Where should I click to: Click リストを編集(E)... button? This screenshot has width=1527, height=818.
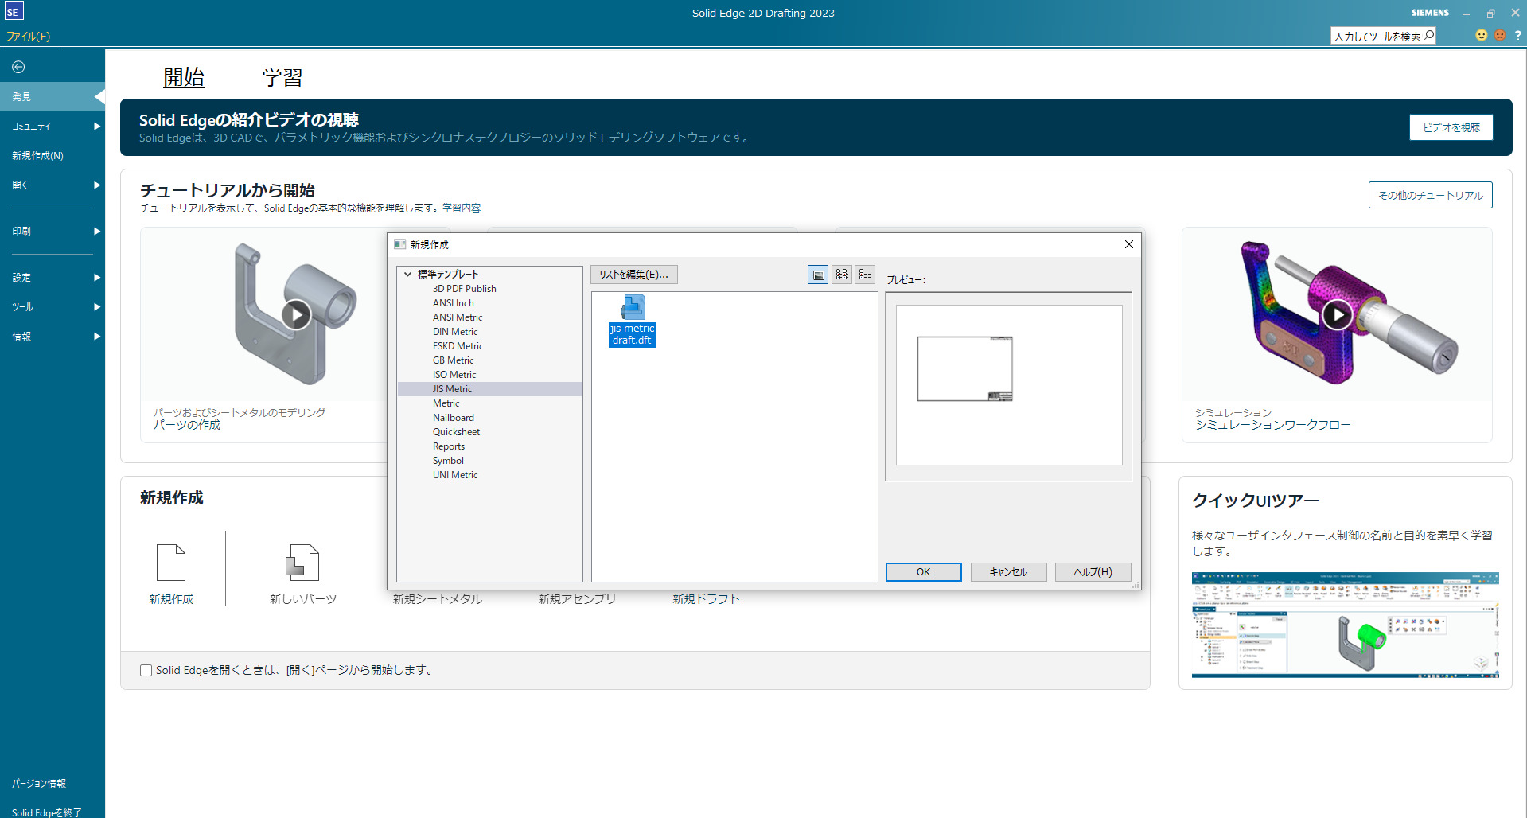point(633,275)
